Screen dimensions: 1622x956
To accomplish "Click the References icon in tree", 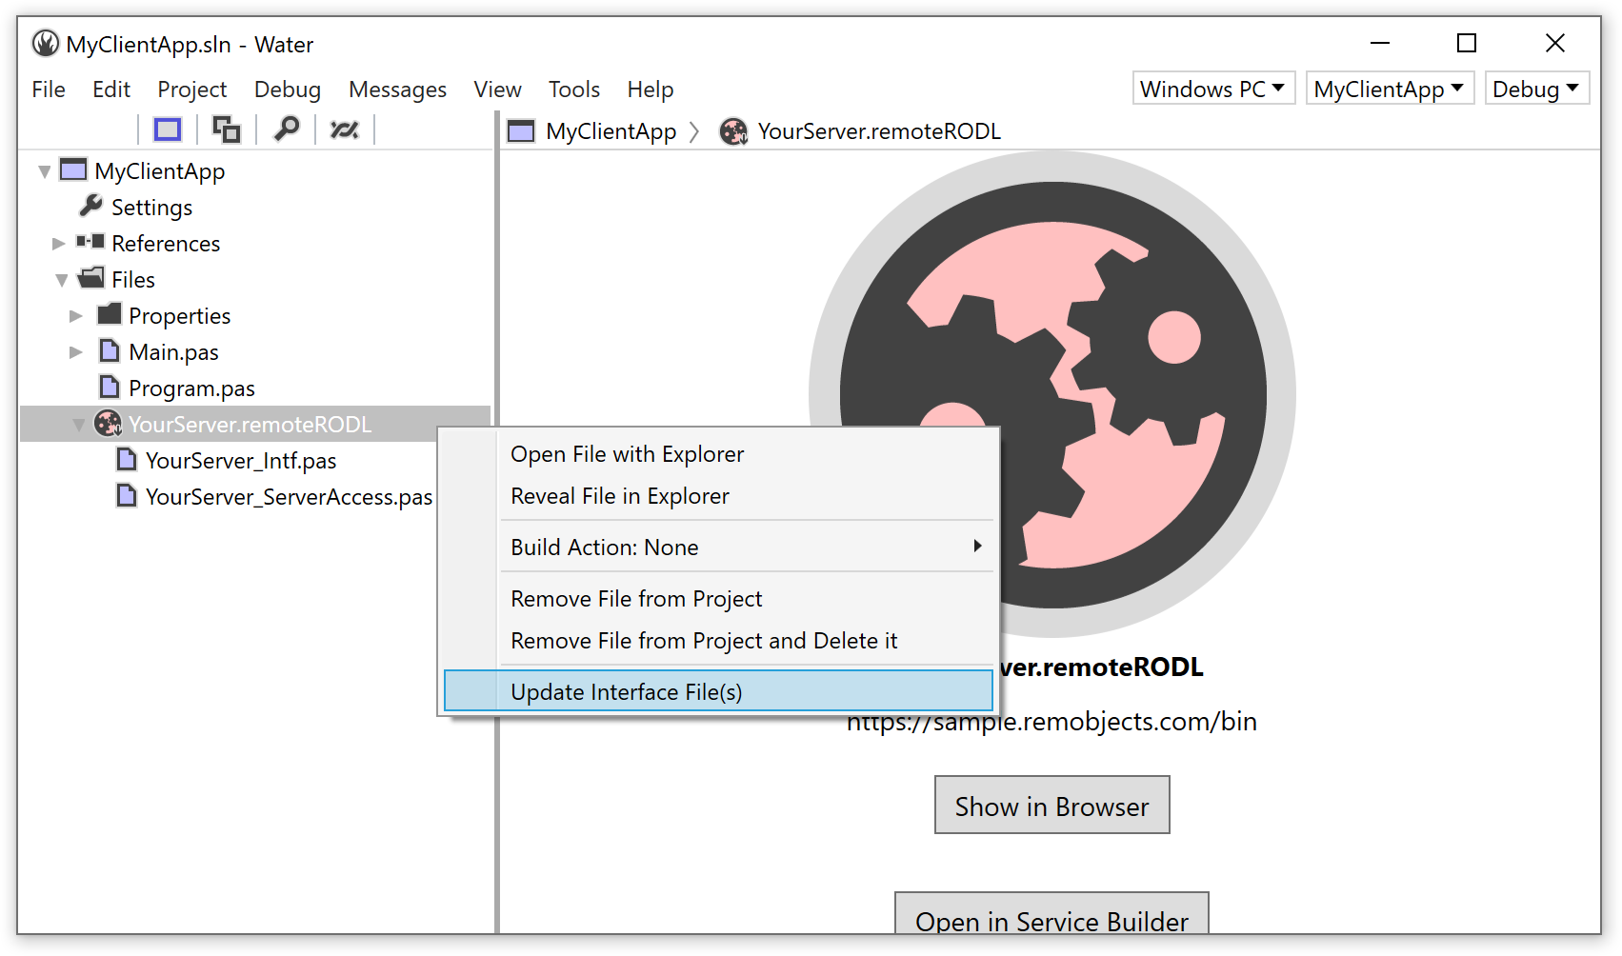I will (x=90, y=242).
